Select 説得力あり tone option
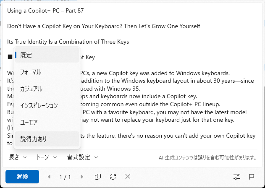Viewport: 265px width, 188px height. tap(47, 139)
